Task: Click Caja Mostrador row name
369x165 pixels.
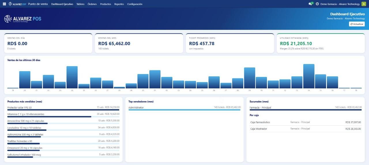Action: click(259, 129)
